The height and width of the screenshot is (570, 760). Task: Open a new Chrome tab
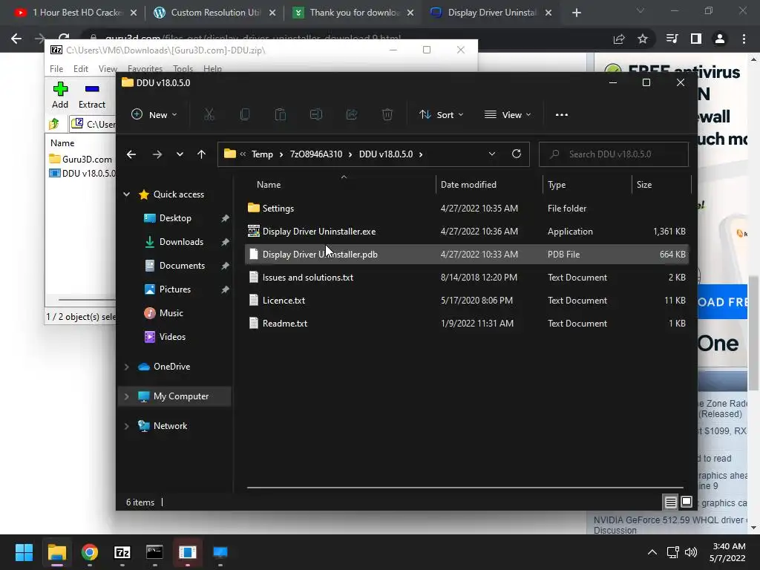[576, 13]
